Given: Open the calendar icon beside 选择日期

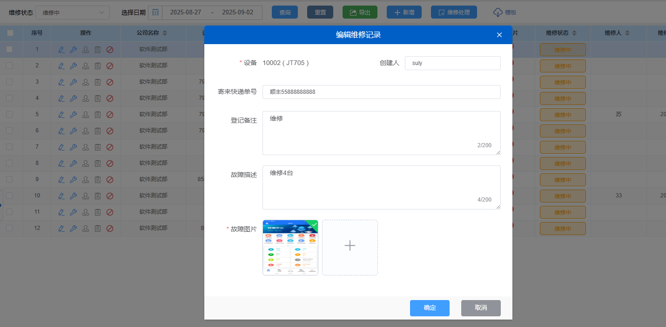Looking at the screenshot, I should click(155, 13).
